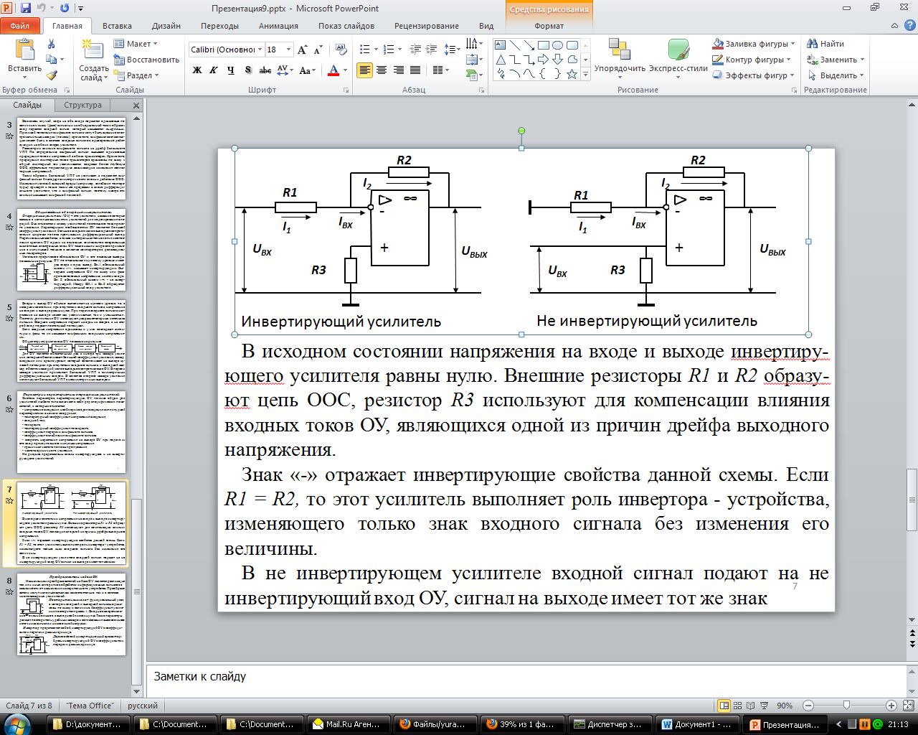The image size is (918, 735).
Task: Select the straight Line shape in the gallery
Action: 515,45
